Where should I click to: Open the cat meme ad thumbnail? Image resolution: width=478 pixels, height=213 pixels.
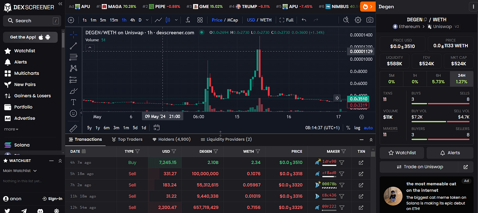coord(393,196)
